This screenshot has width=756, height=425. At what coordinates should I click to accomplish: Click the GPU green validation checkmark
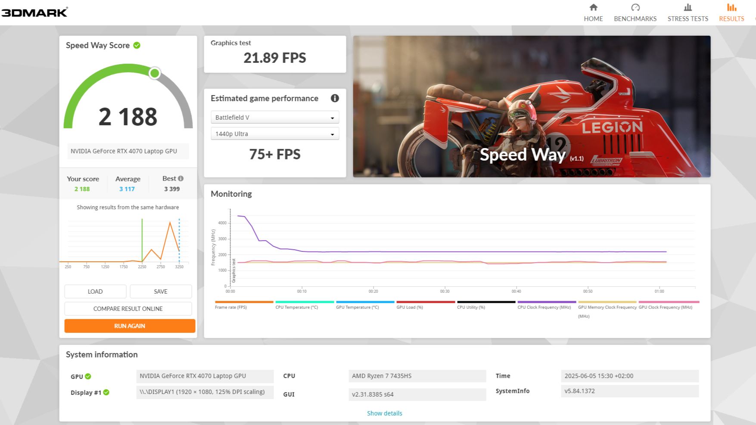tap(88, 376)
